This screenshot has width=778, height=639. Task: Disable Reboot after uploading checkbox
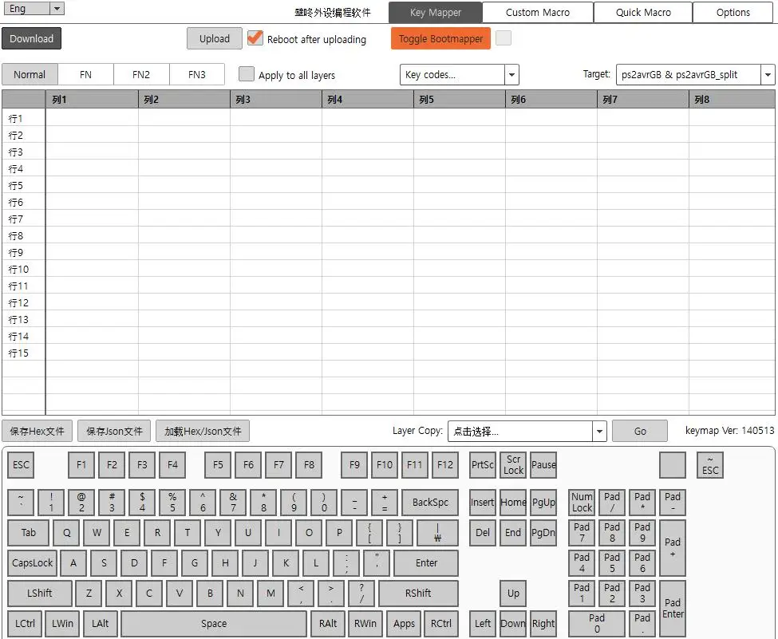click(255, 38)
